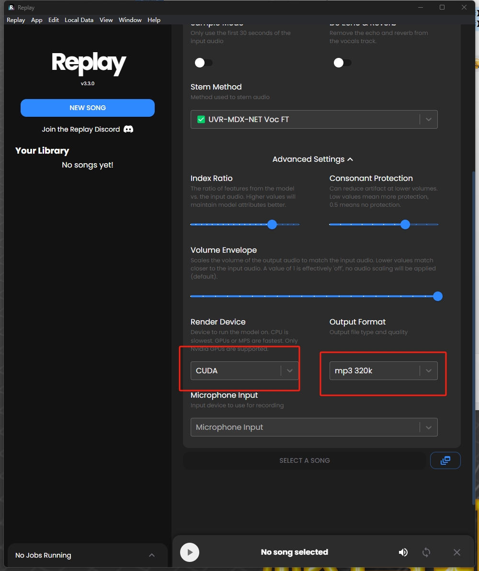Open the Output Format mp3 320k dropdown
Image resolution: width=479 pixels, height=571 pixels.
pyautogui.click(x=384, y=371)
